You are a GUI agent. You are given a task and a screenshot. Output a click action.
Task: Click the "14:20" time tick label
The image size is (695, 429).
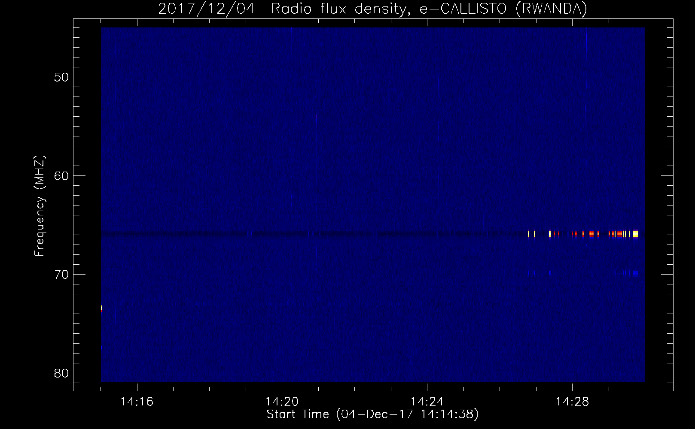point(282,402)
